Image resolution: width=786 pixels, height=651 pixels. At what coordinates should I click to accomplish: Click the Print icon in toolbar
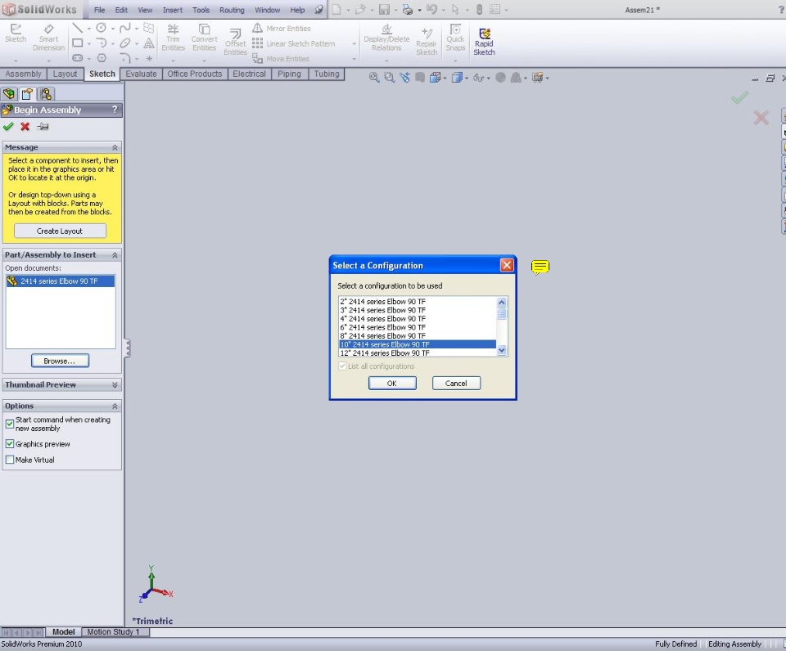click(x=408, y=10)
